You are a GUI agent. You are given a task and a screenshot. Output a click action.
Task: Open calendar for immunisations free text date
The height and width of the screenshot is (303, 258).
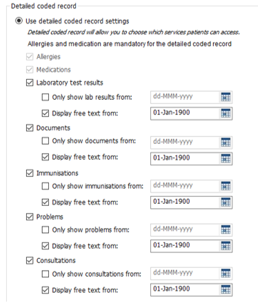click(x=226, y=202)
